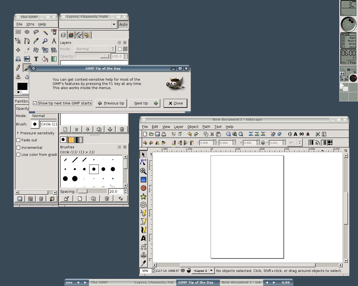Open the image selector dropdown in Layers dialog
The image size is (358, 286).
click(114, 24)
